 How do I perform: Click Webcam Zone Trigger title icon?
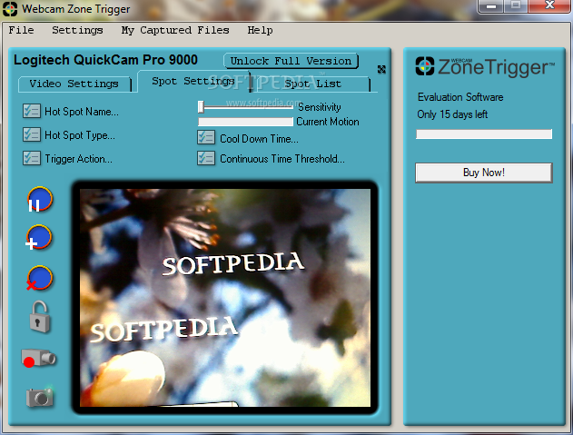(x=10, y=9)
